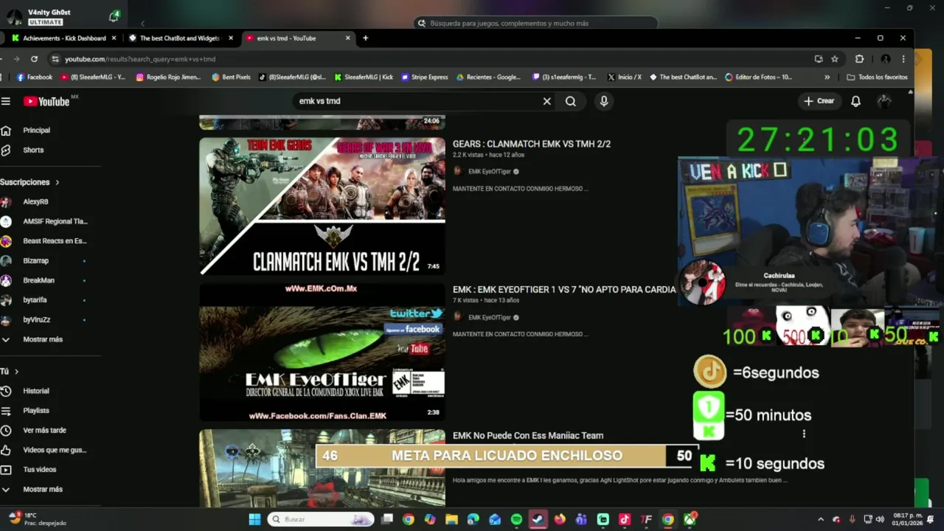The image size is (944, 531).
Task: Open Facebook bookmark
Action: tap(35, 77)
